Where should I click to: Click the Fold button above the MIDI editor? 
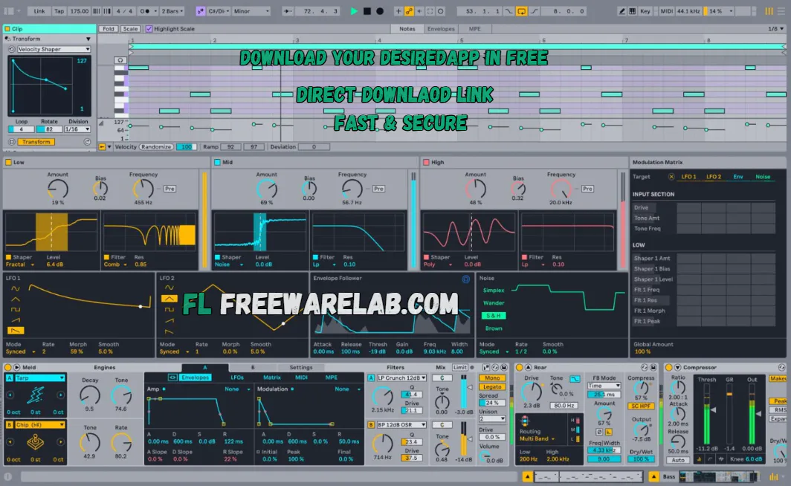click(x=109, y=28)
